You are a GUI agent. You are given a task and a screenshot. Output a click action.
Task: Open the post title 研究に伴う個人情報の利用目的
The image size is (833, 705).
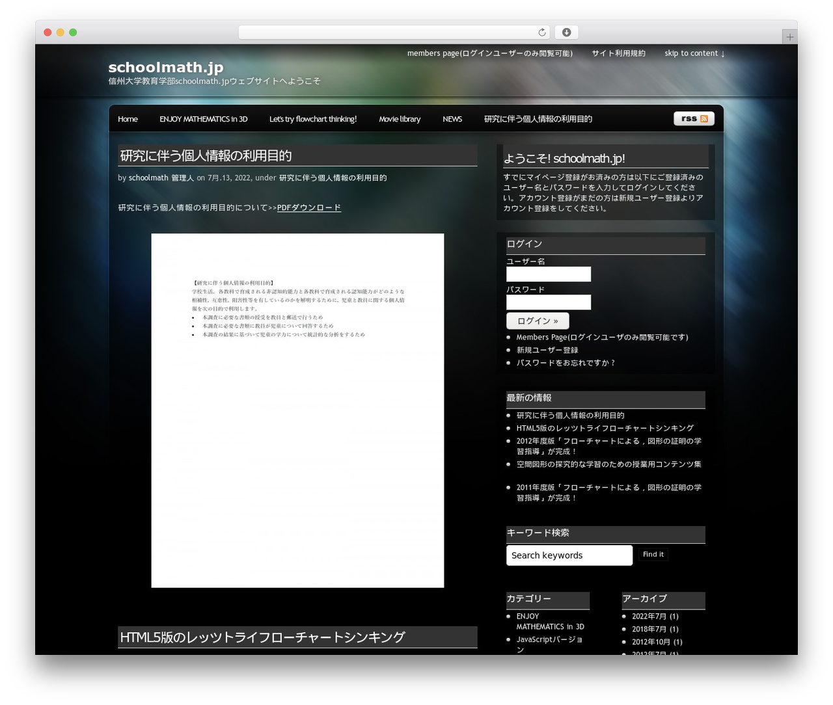point(206,155)
